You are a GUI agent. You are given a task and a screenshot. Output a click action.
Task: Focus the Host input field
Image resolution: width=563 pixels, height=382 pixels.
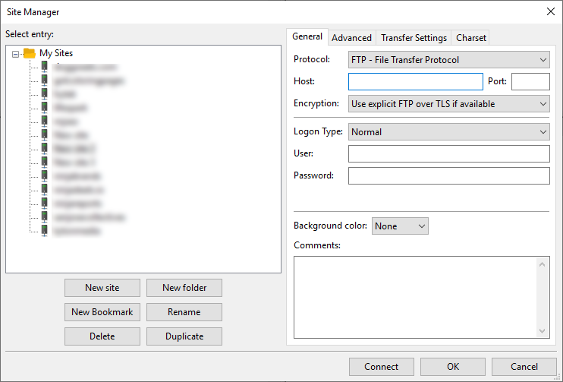(x=416, y=81)
